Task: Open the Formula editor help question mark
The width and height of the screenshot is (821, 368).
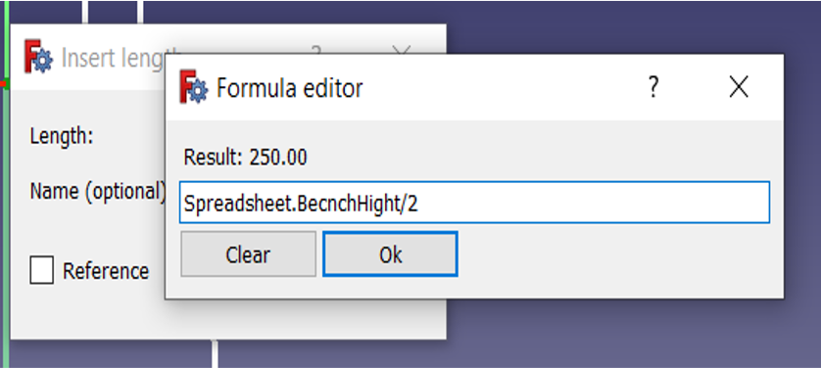Action: [652, 87]
